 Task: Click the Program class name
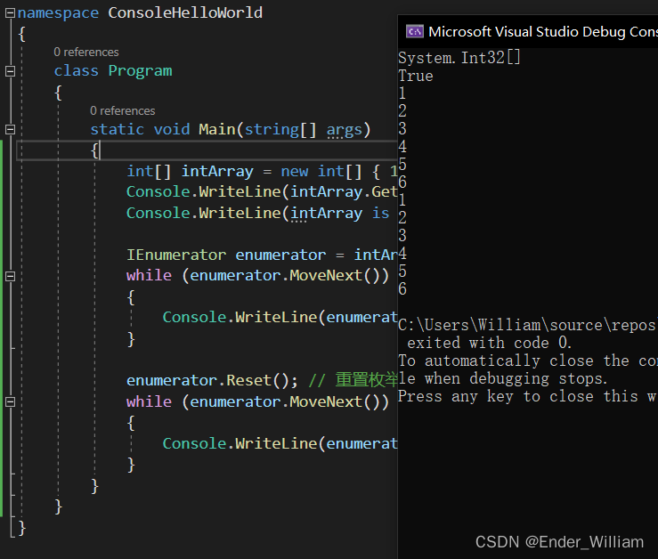(140, 71)
